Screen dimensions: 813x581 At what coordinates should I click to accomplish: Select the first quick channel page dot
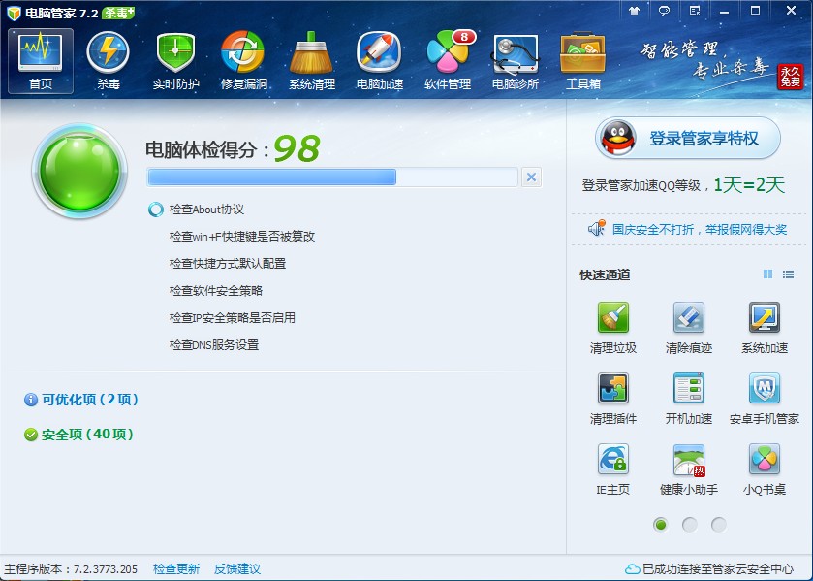[x=660, y=525]
